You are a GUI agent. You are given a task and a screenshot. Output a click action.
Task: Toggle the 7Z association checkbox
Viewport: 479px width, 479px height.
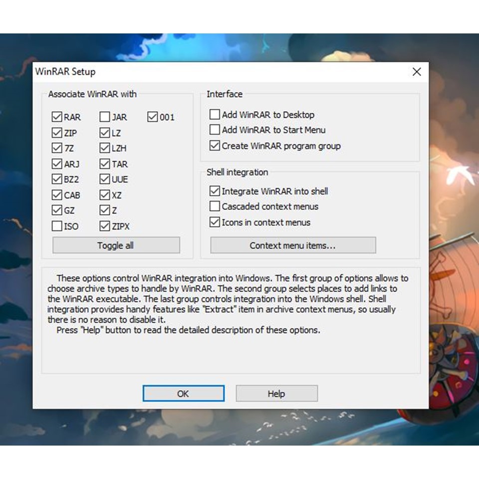click(57, 149)
